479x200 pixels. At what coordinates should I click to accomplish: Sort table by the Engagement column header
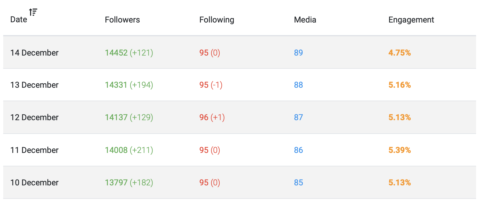(411, 20)
